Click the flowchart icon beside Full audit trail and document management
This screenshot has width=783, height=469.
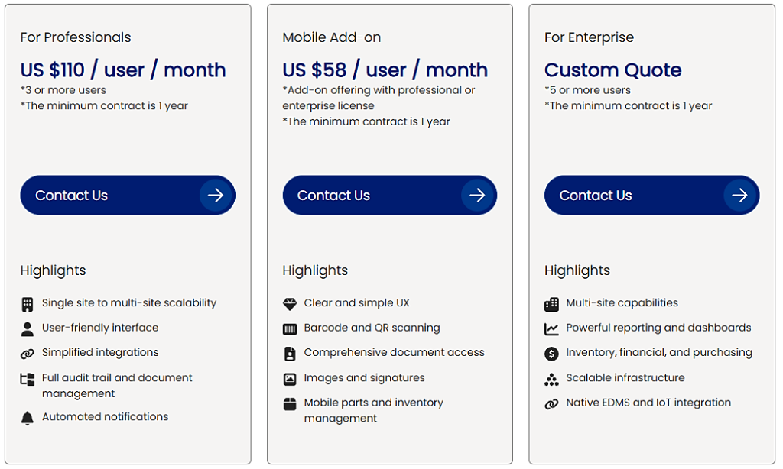pos(28,378)
